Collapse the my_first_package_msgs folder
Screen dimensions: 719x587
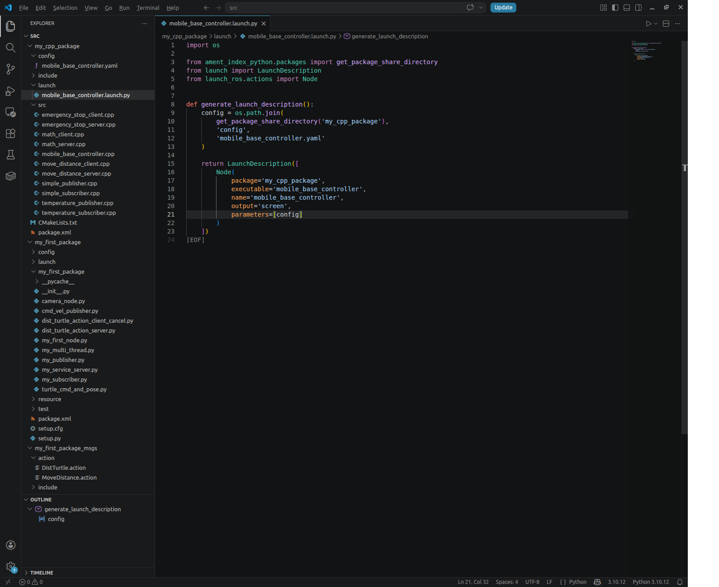30,448
